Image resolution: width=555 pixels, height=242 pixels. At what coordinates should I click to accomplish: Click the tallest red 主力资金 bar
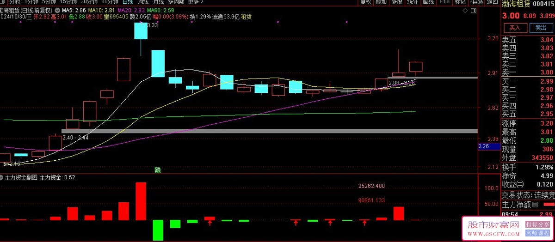coord(141,201)
